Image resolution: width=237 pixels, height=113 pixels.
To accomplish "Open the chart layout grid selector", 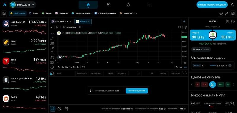I will coord(80,27).
